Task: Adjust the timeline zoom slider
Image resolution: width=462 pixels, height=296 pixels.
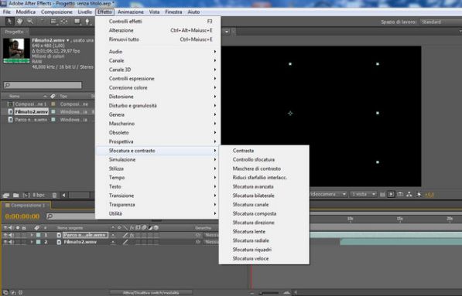Action: pyautogui.click(x=269, y=293)
